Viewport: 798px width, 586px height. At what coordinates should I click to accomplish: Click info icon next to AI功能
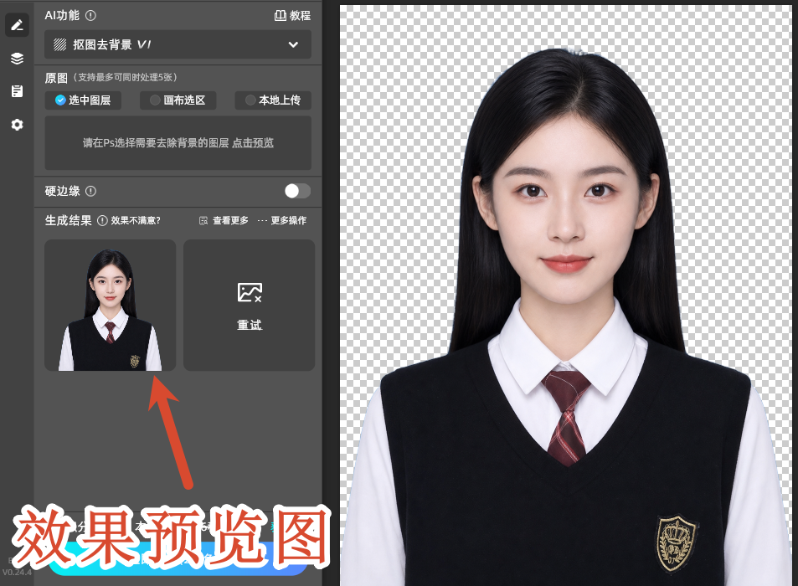point(90,16)
